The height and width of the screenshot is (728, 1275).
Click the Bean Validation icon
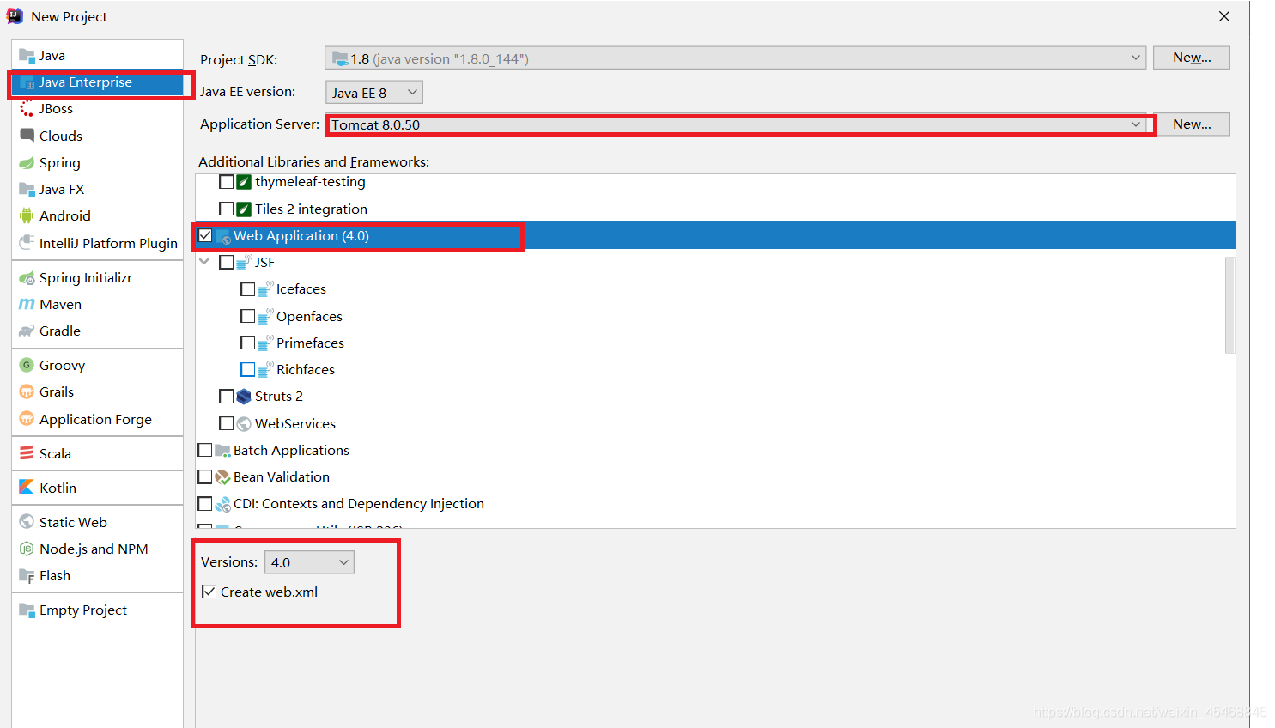click(222, 477)
